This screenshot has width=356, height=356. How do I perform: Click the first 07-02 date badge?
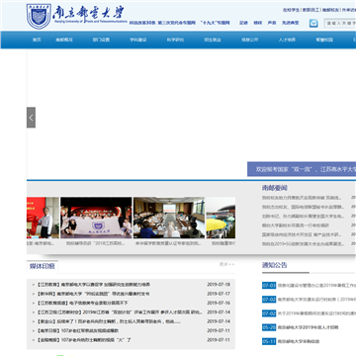[x=269, y=300]
